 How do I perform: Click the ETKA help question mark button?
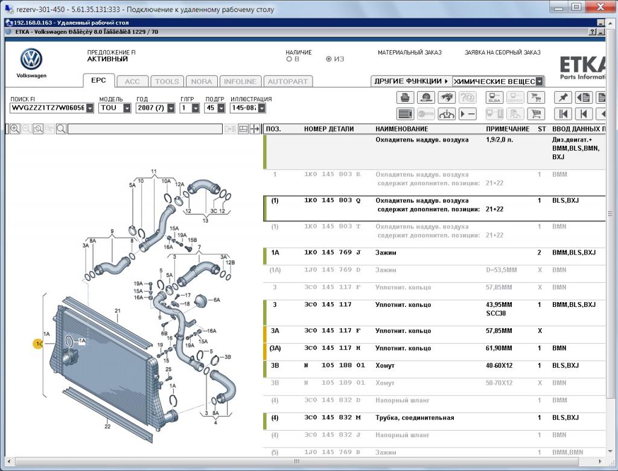pos(593,32)
